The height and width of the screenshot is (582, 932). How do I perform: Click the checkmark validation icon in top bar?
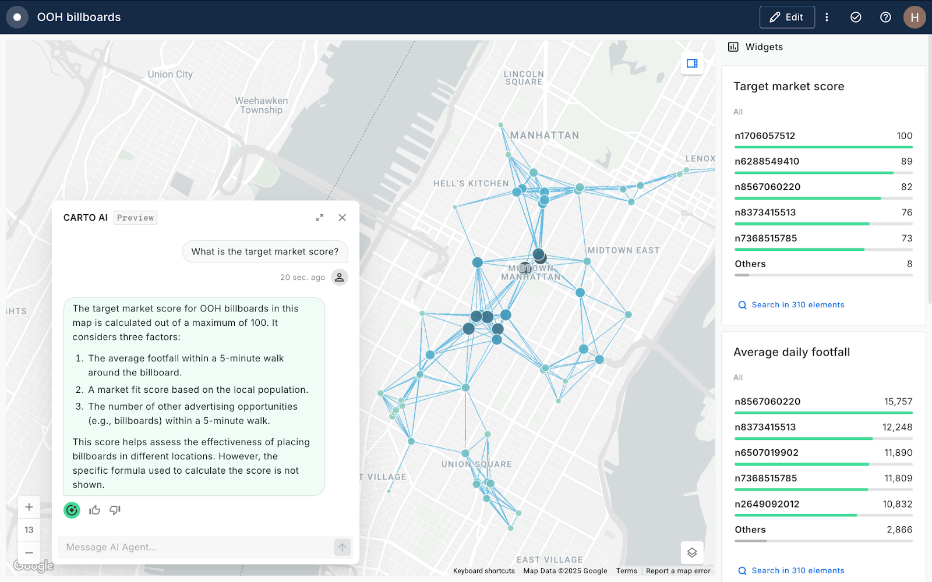point(856,17)
